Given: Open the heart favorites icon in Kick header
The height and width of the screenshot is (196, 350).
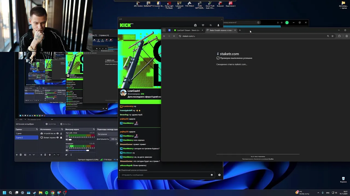Looking at the screenshot, I should coord(203,25).
